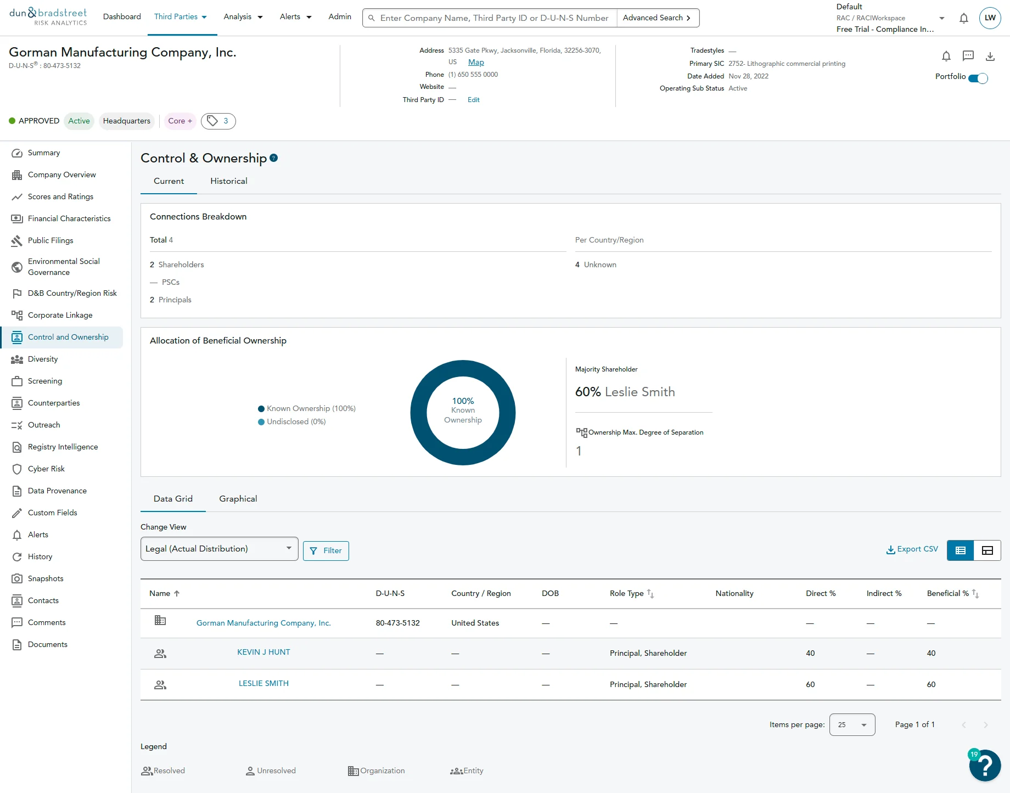Open Snapshots section in sidebar
Screen dimensions: 1010x793
pyautogui.click(x=46, y=578)
